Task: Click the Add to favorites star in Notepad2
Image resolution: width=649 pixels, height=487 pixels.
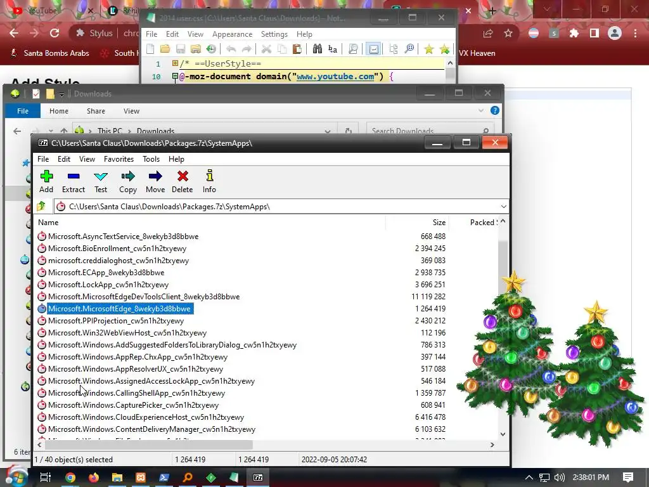Action: point(444,49)
